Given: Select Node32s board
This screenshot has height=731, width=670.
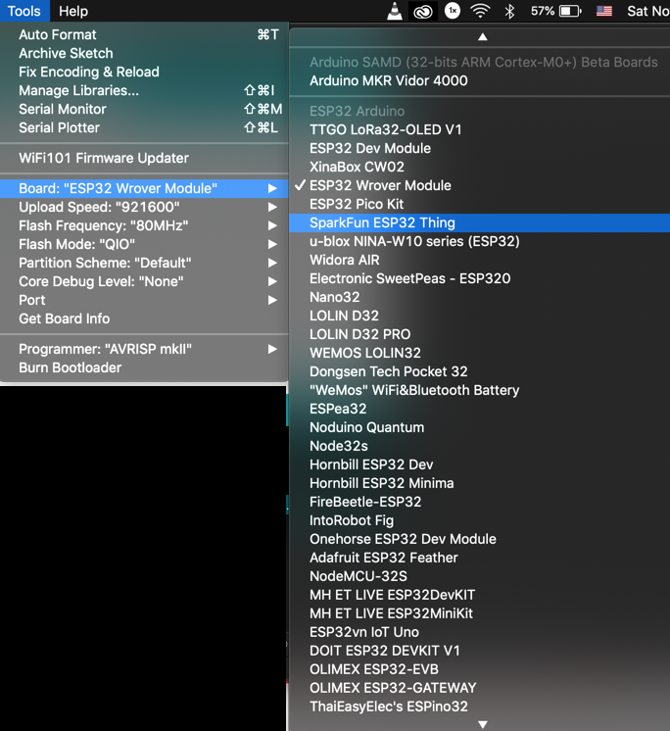Looking at the screenshot, I should 479,446.
